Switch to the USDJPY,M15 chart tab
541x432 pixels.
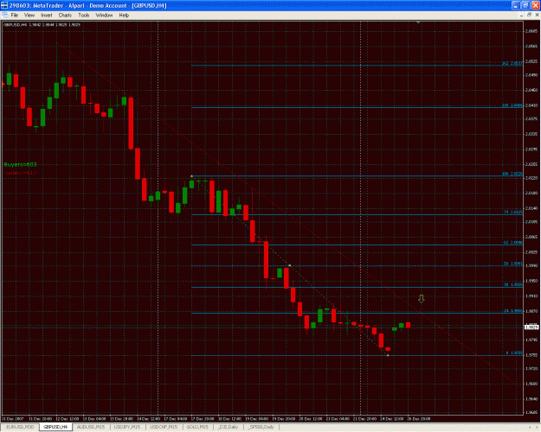pyautogui.click(x=127, y=427)
